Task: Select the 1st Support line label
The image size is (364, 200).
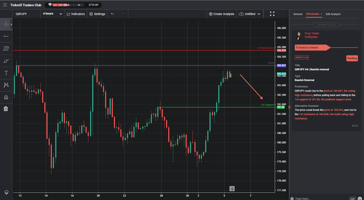Action: [x=267, y=105]
